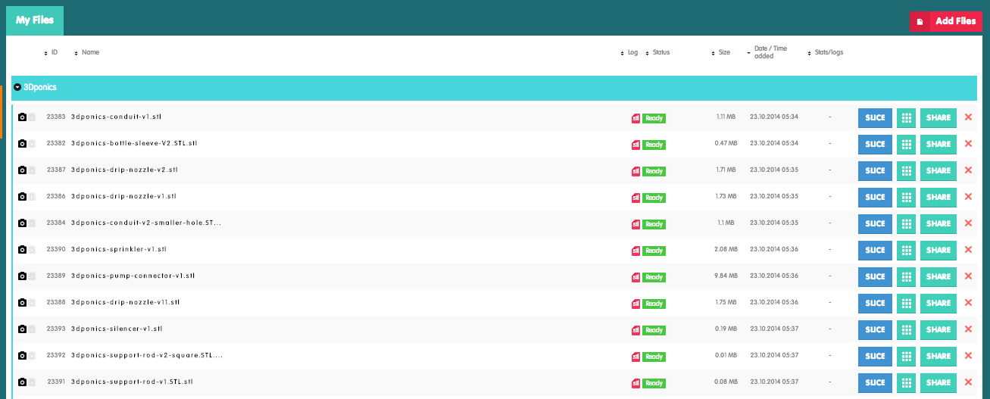Delete 3dponics-support-rod-v2-square file via red X
The width and height of the screenshot is (990, 399).
coord(968,356)
